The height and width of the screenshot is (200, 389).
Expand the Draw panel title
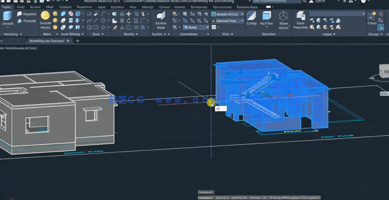point(98,34)
